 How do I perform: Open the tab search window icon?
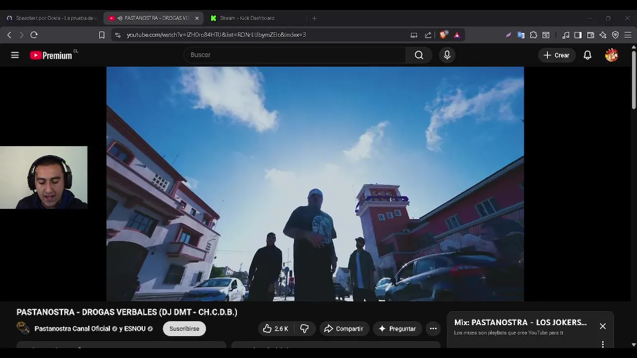[546, 35]
